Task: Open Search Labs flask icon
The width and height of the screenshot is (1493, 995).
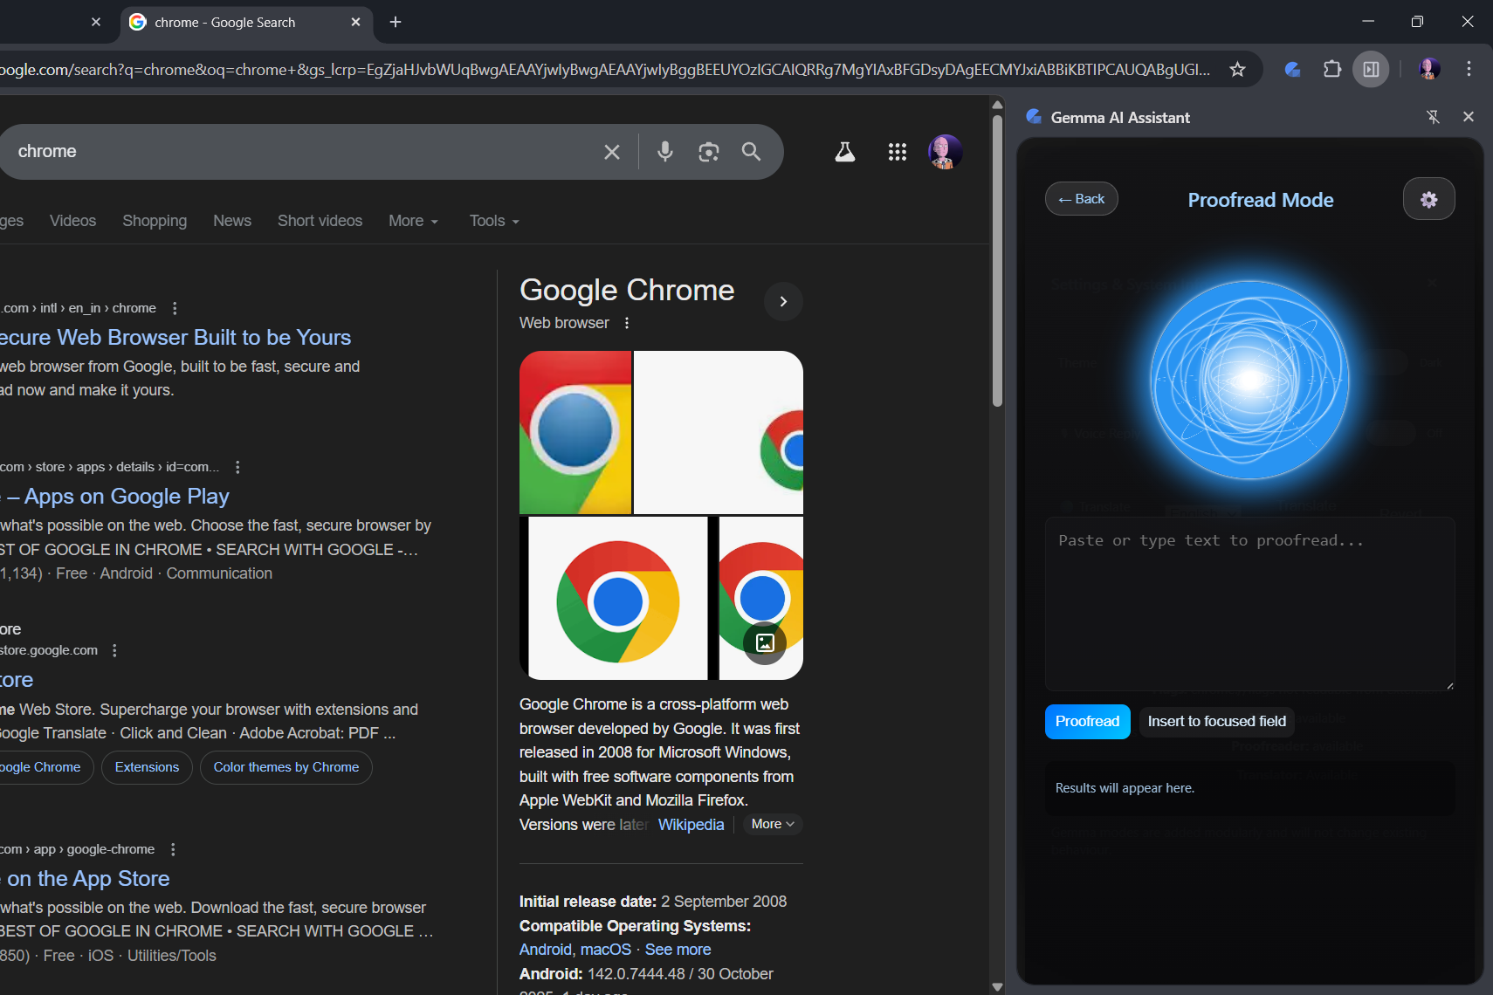Action: (845, 152)
